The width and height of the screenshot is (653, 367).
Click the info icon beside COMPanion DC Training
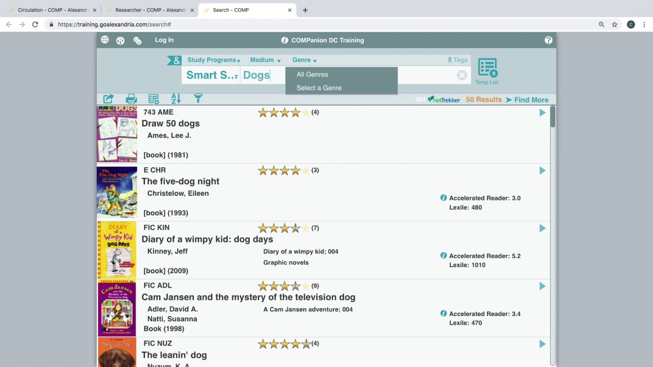tap(285, 40)
